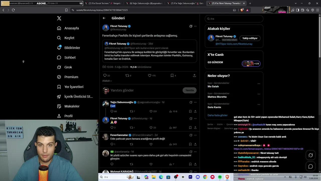
Task: Open Keşfet from the sidebar
Action: 66,38
